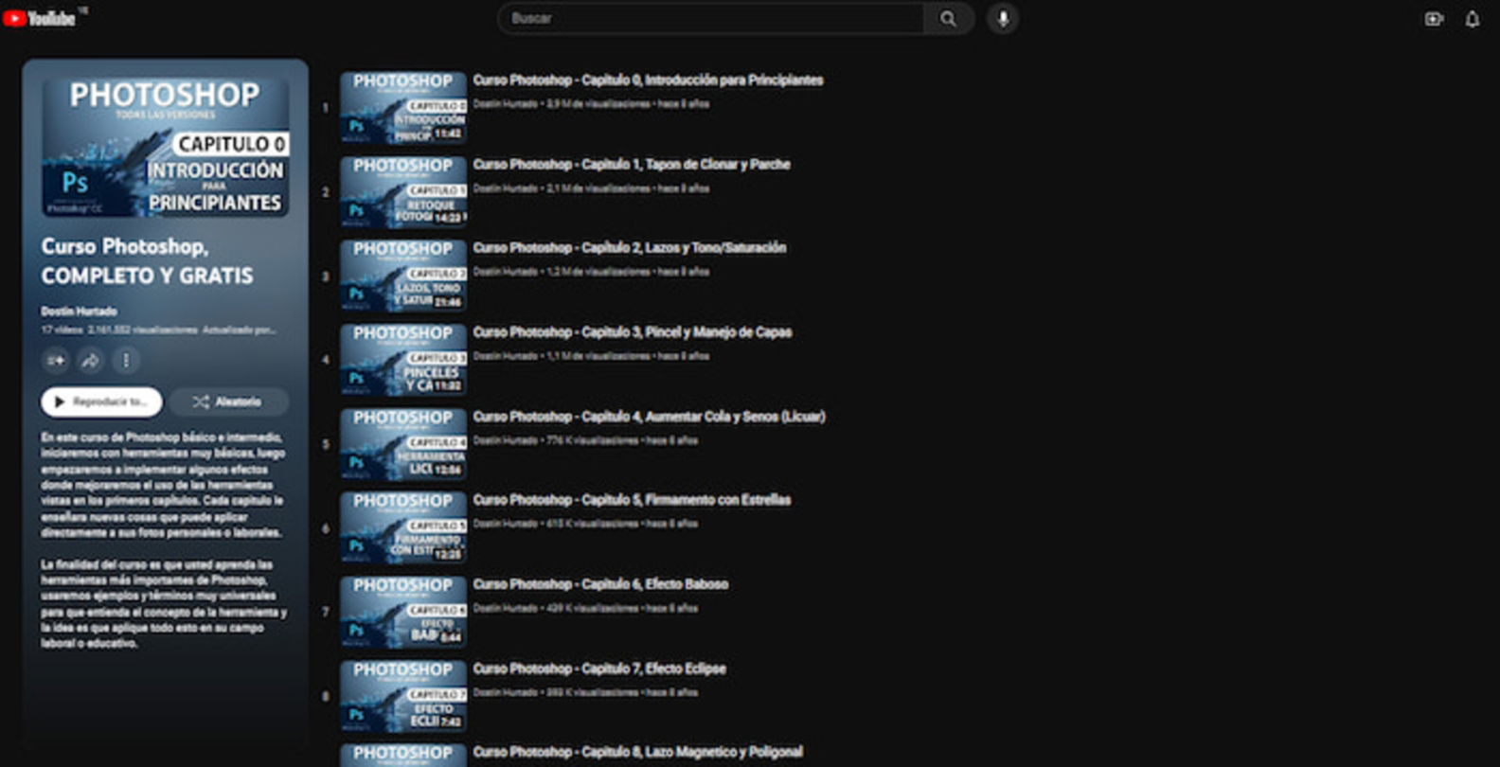This screenshot has height=767, width=1500.
Task: Click the metadata line under Capitulo 1 title
Action: pos(591,188)
